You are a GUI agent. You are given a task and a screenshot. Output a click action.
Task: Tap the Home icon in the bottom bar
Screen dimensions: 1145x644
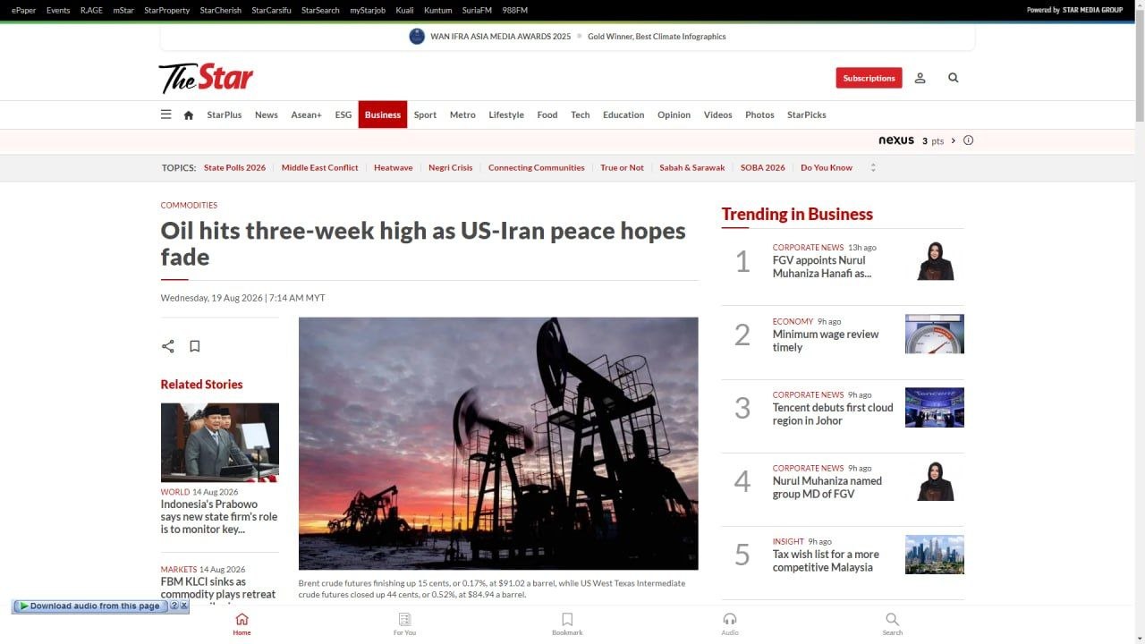point(242,623)
